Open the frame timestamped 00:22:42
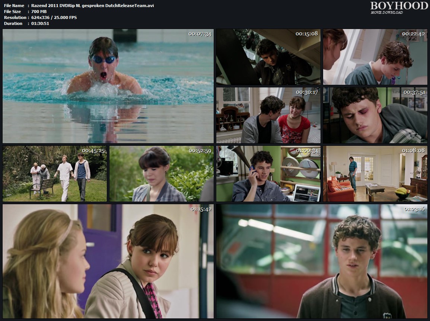This screenshot has width=430, height=321. 375,57
